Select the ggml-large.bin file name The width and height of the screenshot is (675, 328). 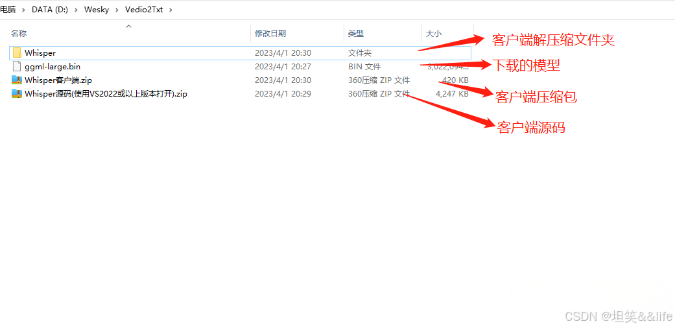(x=53, y=66)
